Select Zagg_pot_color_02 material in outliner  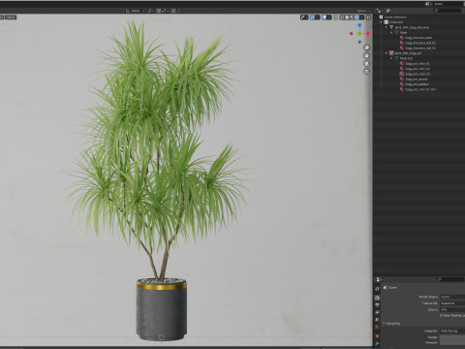pyautogui.click(x=418, y=69)
